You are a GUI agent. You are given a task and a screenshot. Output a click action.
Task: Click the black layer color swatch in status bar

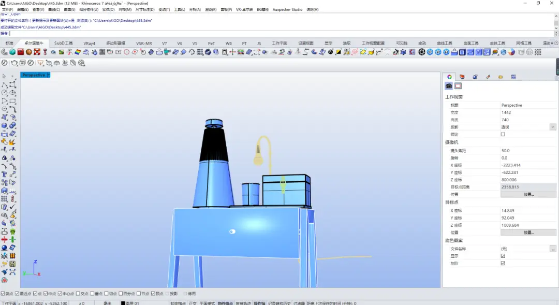tap(123, 303)
